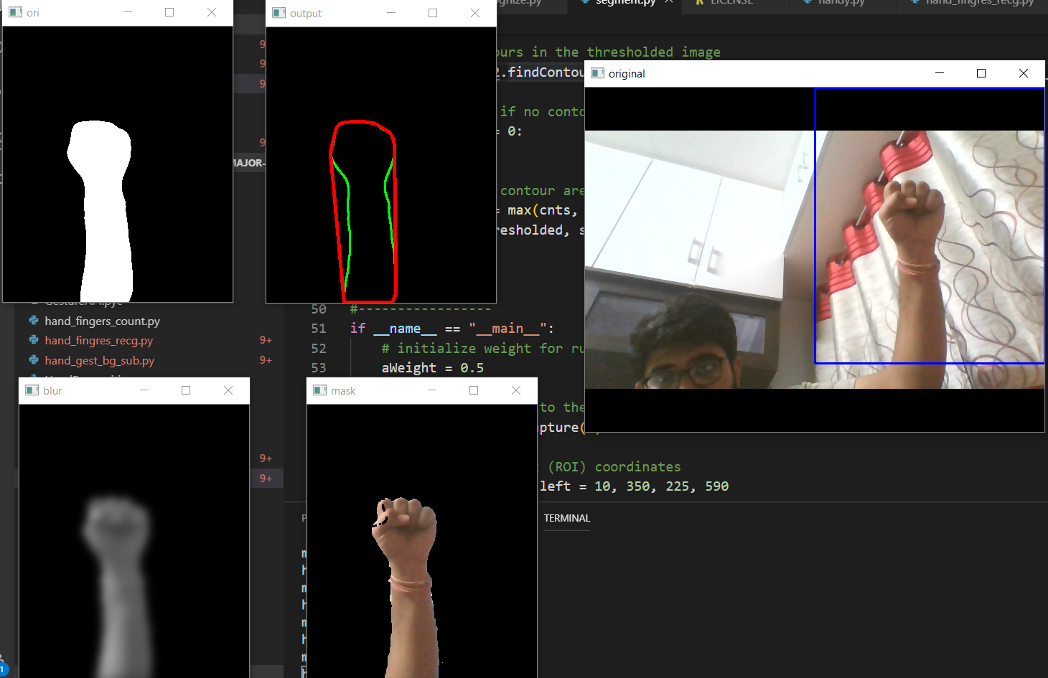Click line number 52 in the editor
Image resolution: width=1048 pixels, height=678 pixels.
319,349
